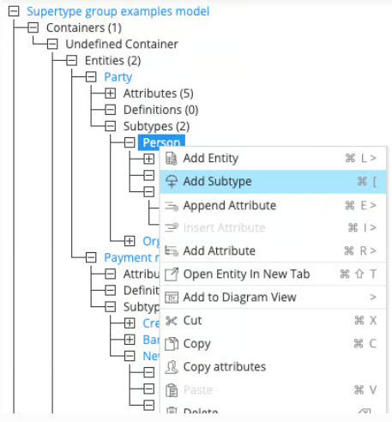This screenshot has height=422, width=392.
Task: Collapse the Undefined Container node
Action: (52, 45)
